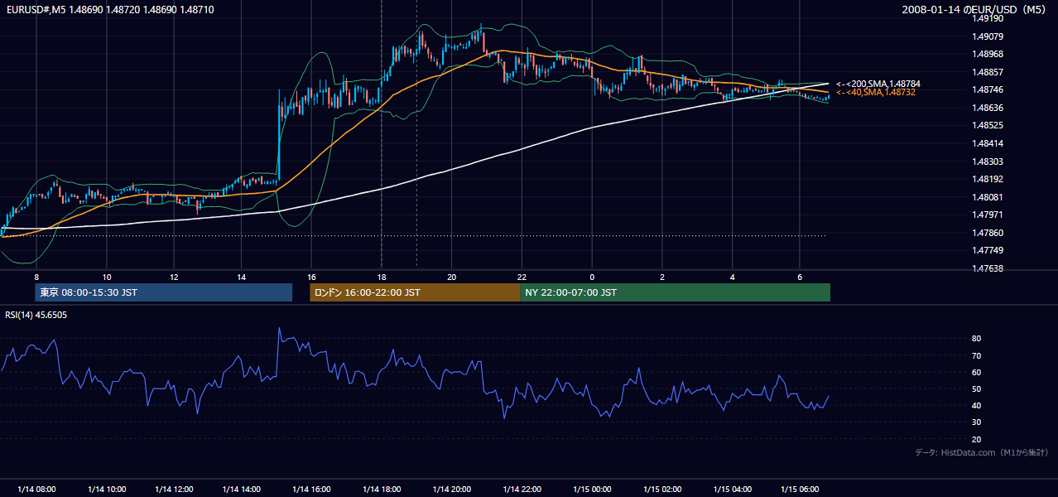This screenshot has width=1058, height=497.
Task: Click bottom time label 1/14 22:00
Action: click(x=522, y=490)
